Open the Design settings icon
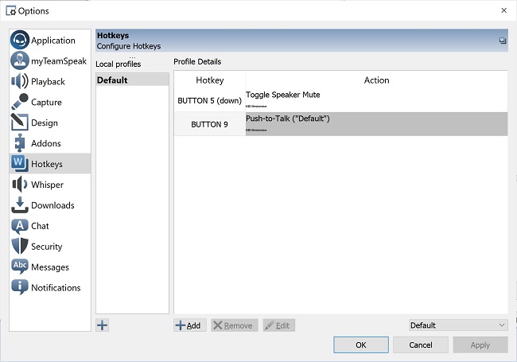 (20, 123)
